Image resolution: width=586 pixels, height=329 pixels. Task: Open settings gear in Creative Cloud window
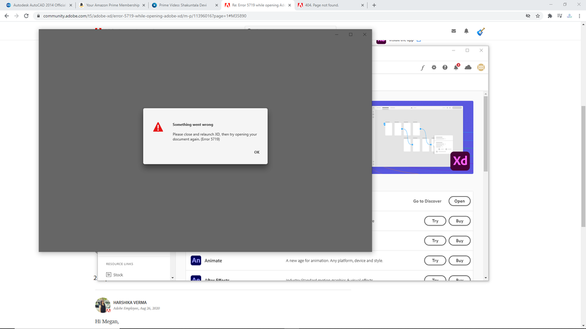click(433, 67)
